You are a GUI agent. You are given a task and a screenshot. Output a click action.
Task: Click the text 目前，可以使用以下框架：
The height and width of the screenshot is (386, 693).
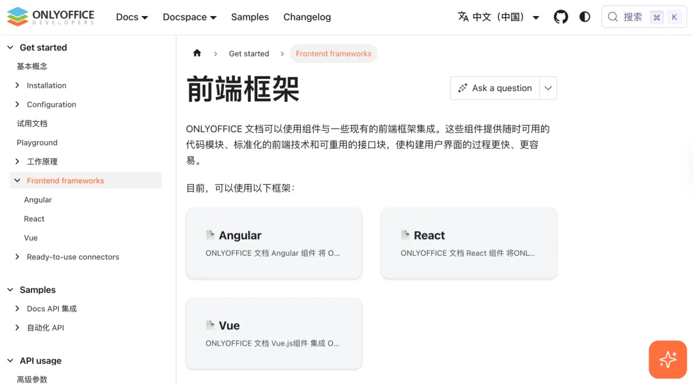click(x=241, y=188)
